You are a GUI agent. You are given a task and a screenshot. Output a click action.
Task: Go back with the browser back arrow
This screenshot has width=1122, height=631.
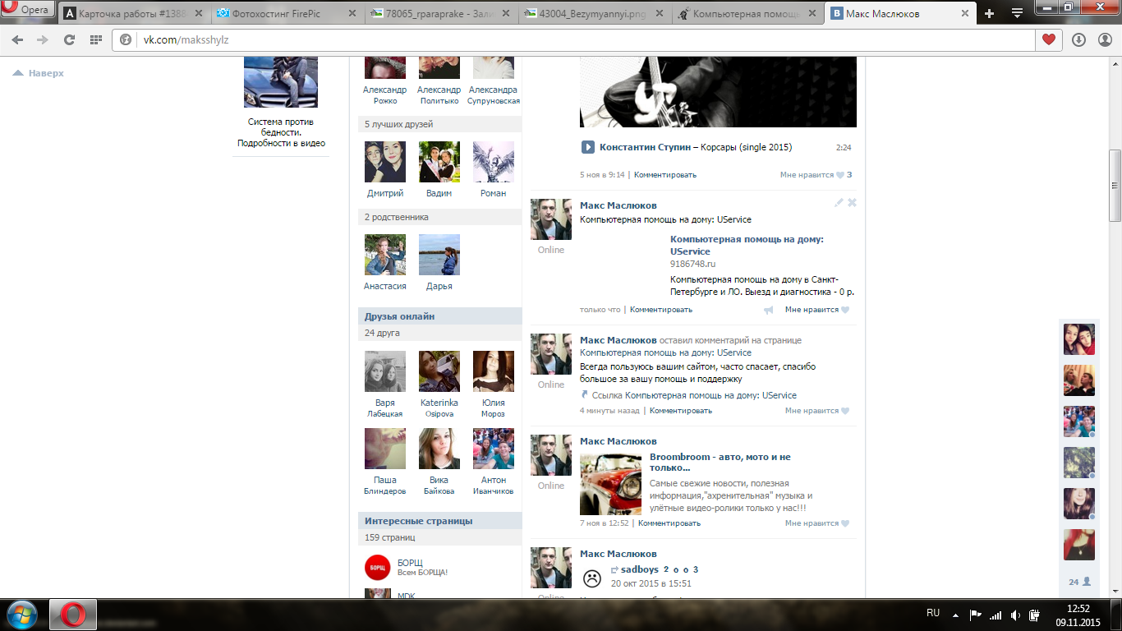[17, 39]
